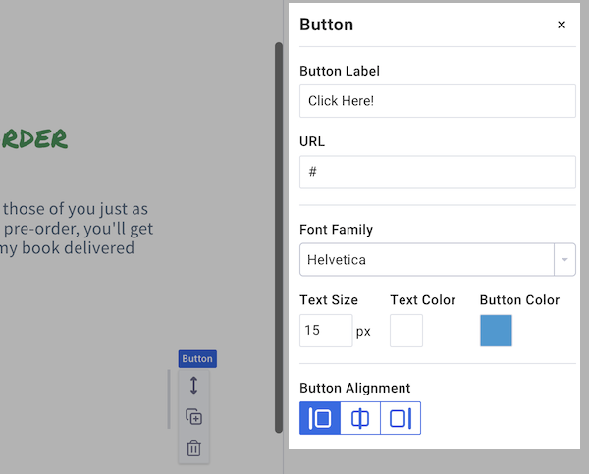The height and width of the screenshot is (474, 589).
Task: Select the green handwritten heading text
Action: pos(34,138)
